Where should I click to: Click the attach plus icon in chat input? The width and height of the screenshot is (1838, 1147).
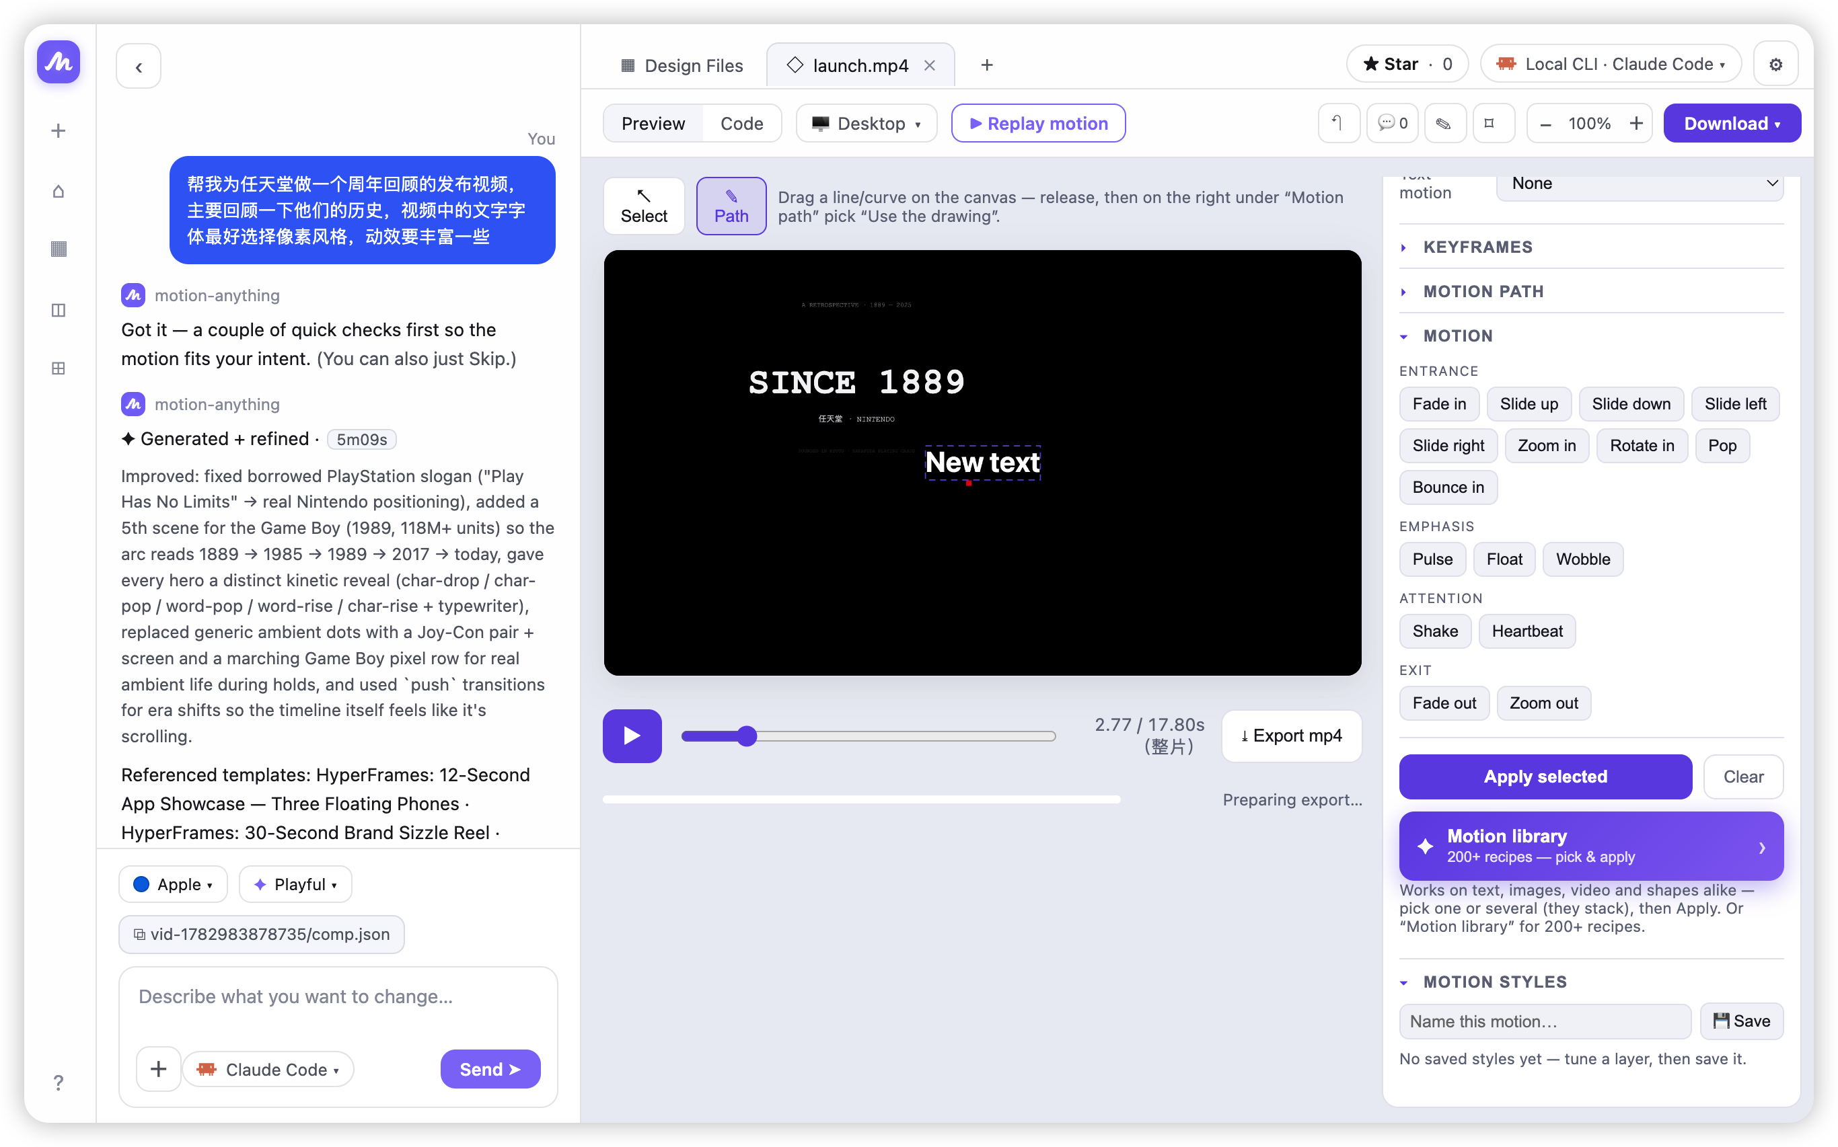tap(158, 1069)
